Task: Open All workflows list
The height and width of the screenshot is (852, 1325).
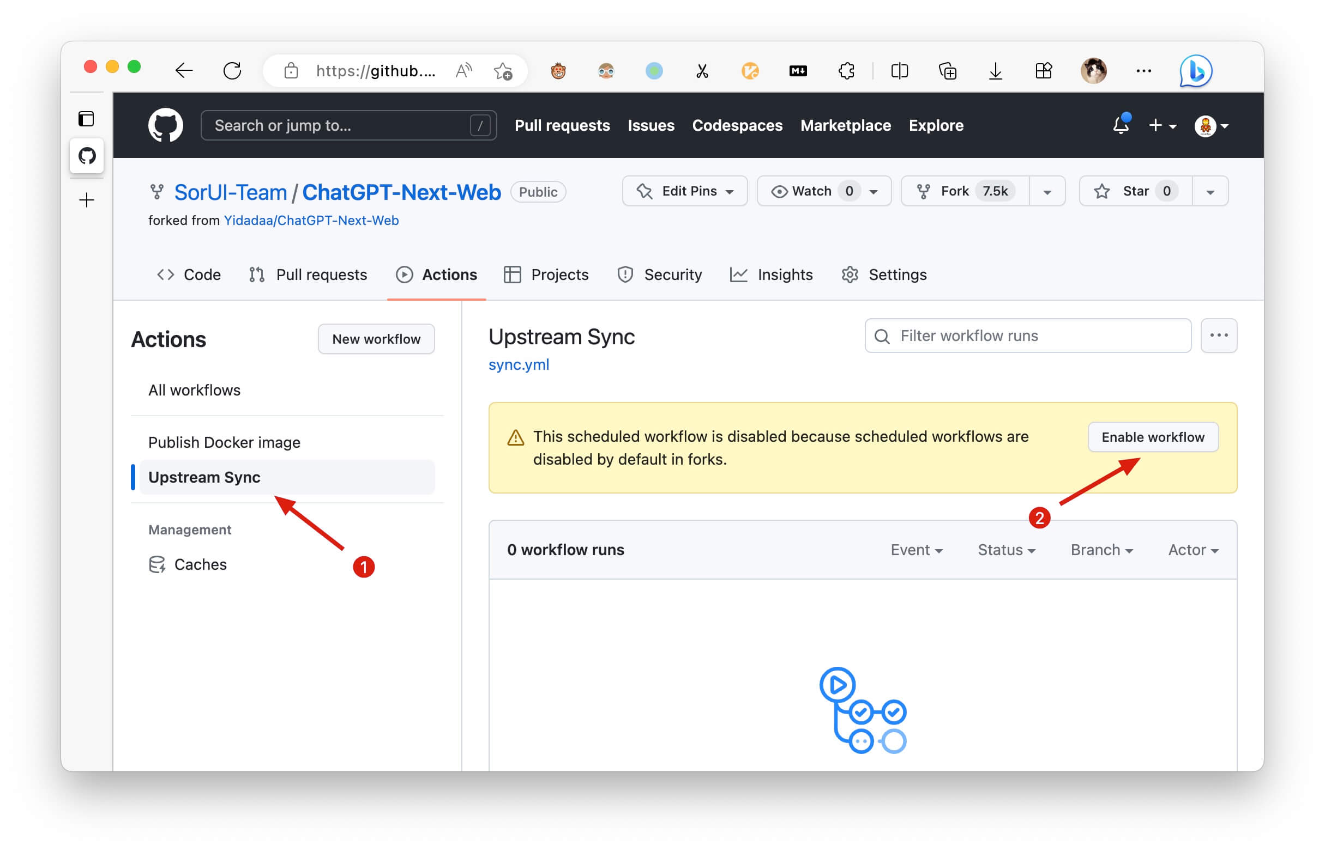Action: click(193, 391)
